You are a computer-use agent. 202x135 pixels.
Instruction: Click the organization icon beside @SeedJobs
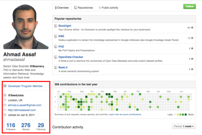tap(5, 95)
